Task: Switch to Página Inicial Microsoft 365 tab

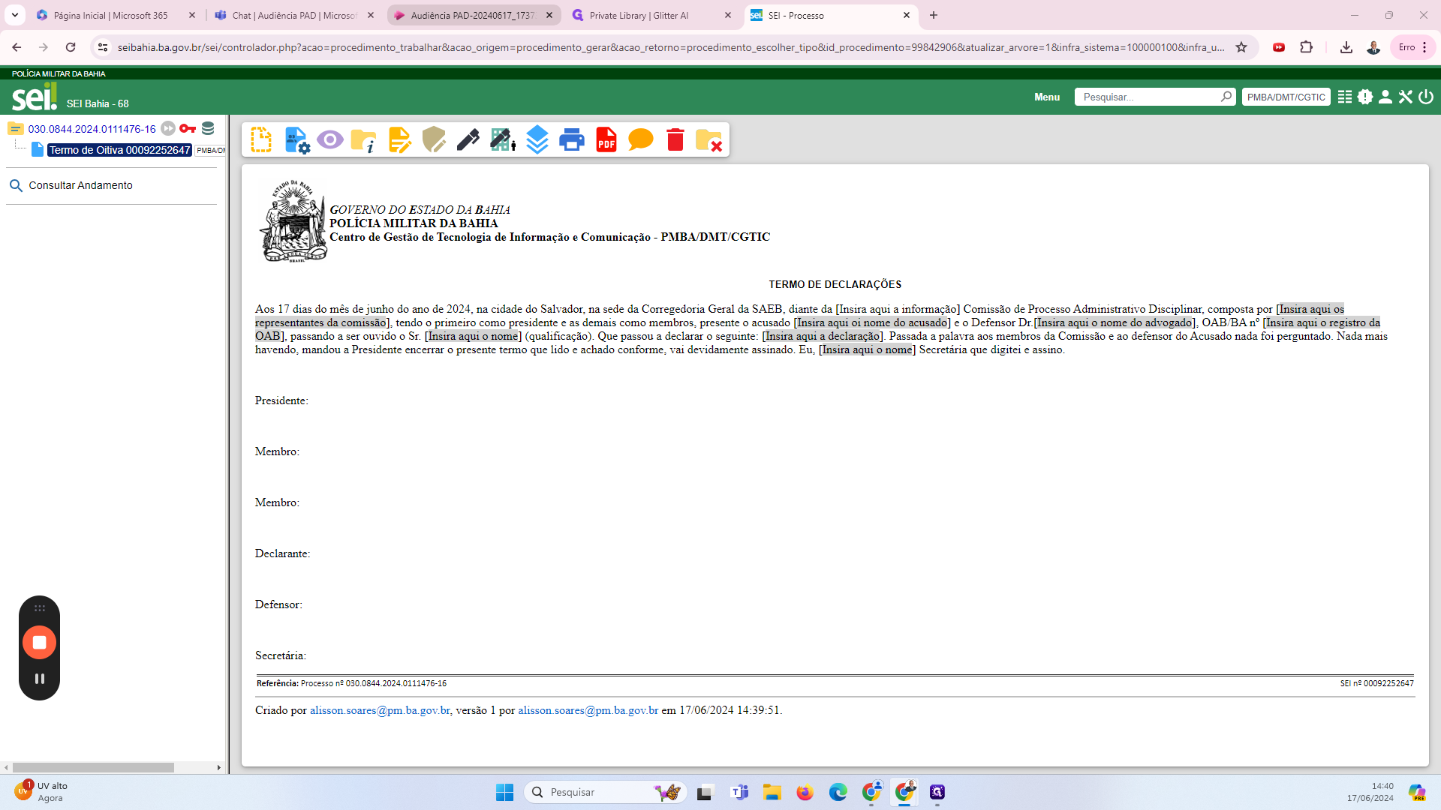Action: tap(111, 15)
